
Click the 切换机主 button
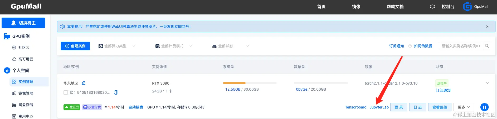23,23
